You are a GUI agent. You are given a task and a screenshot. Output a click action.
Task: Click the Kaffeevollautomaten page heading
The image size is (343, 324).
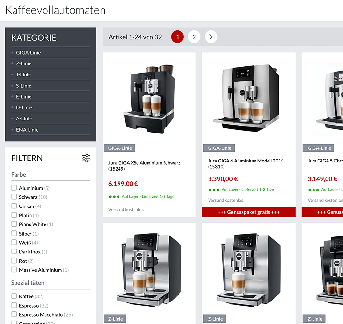(56, 10)
